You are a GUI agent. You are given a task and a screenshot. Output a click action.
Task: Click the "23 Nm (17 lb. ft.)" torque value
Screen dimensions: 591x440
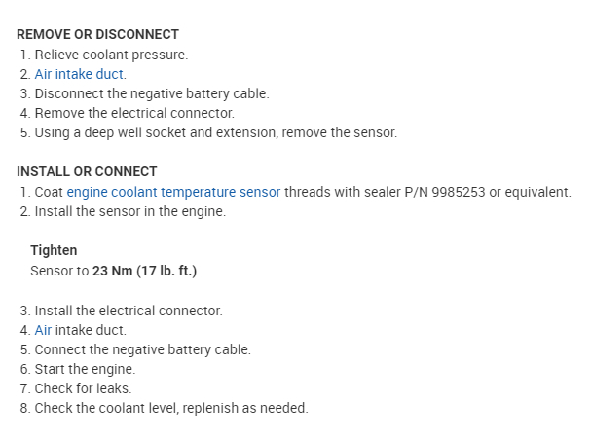pos(146,271)
